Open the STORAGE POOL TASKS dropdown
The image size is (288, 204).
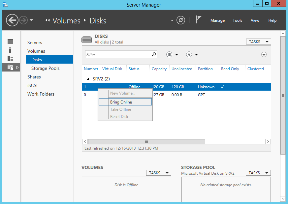click(258, 173)
